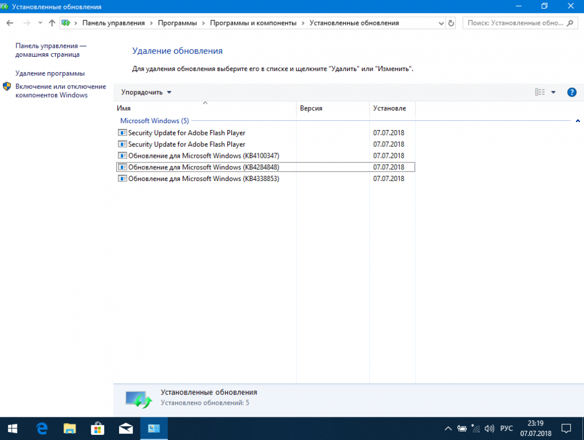Go up one level with Up arrow
The width and height of the screenshot is (584, 440).
52,23
